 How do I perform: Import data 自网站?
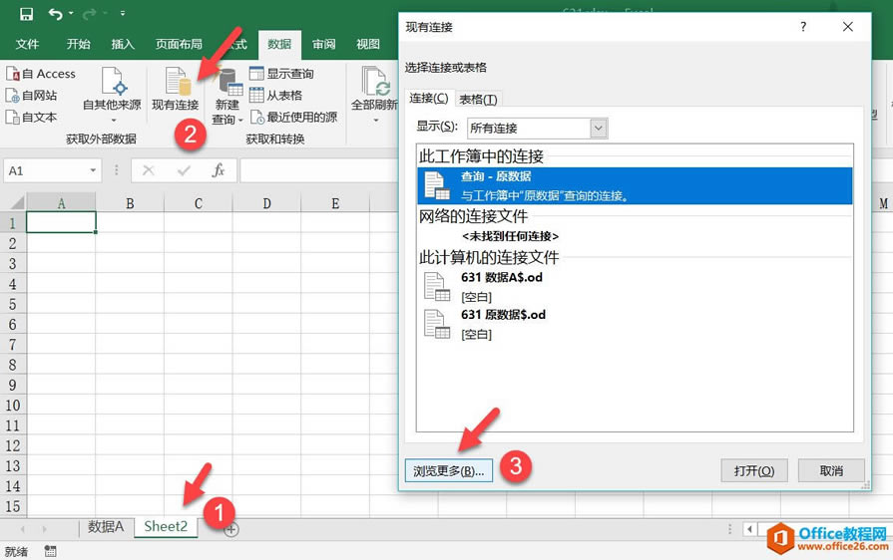[31, 96]
